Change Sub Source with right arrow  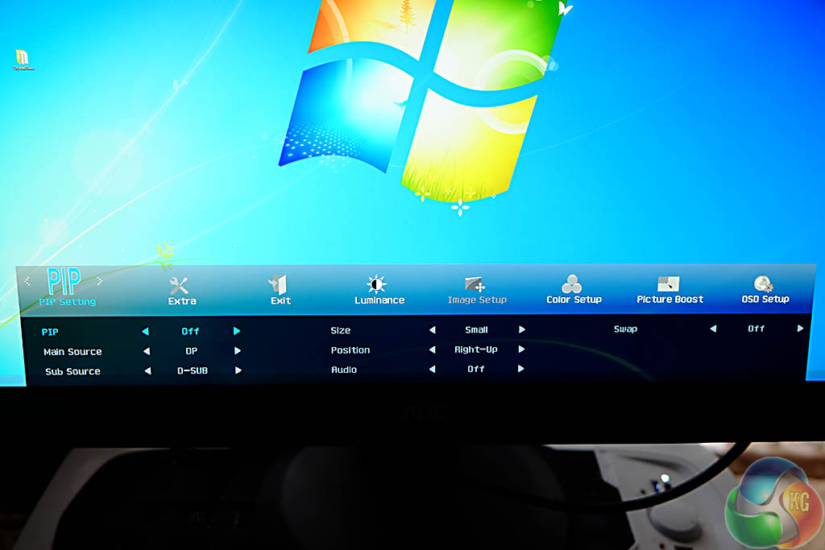238,370
